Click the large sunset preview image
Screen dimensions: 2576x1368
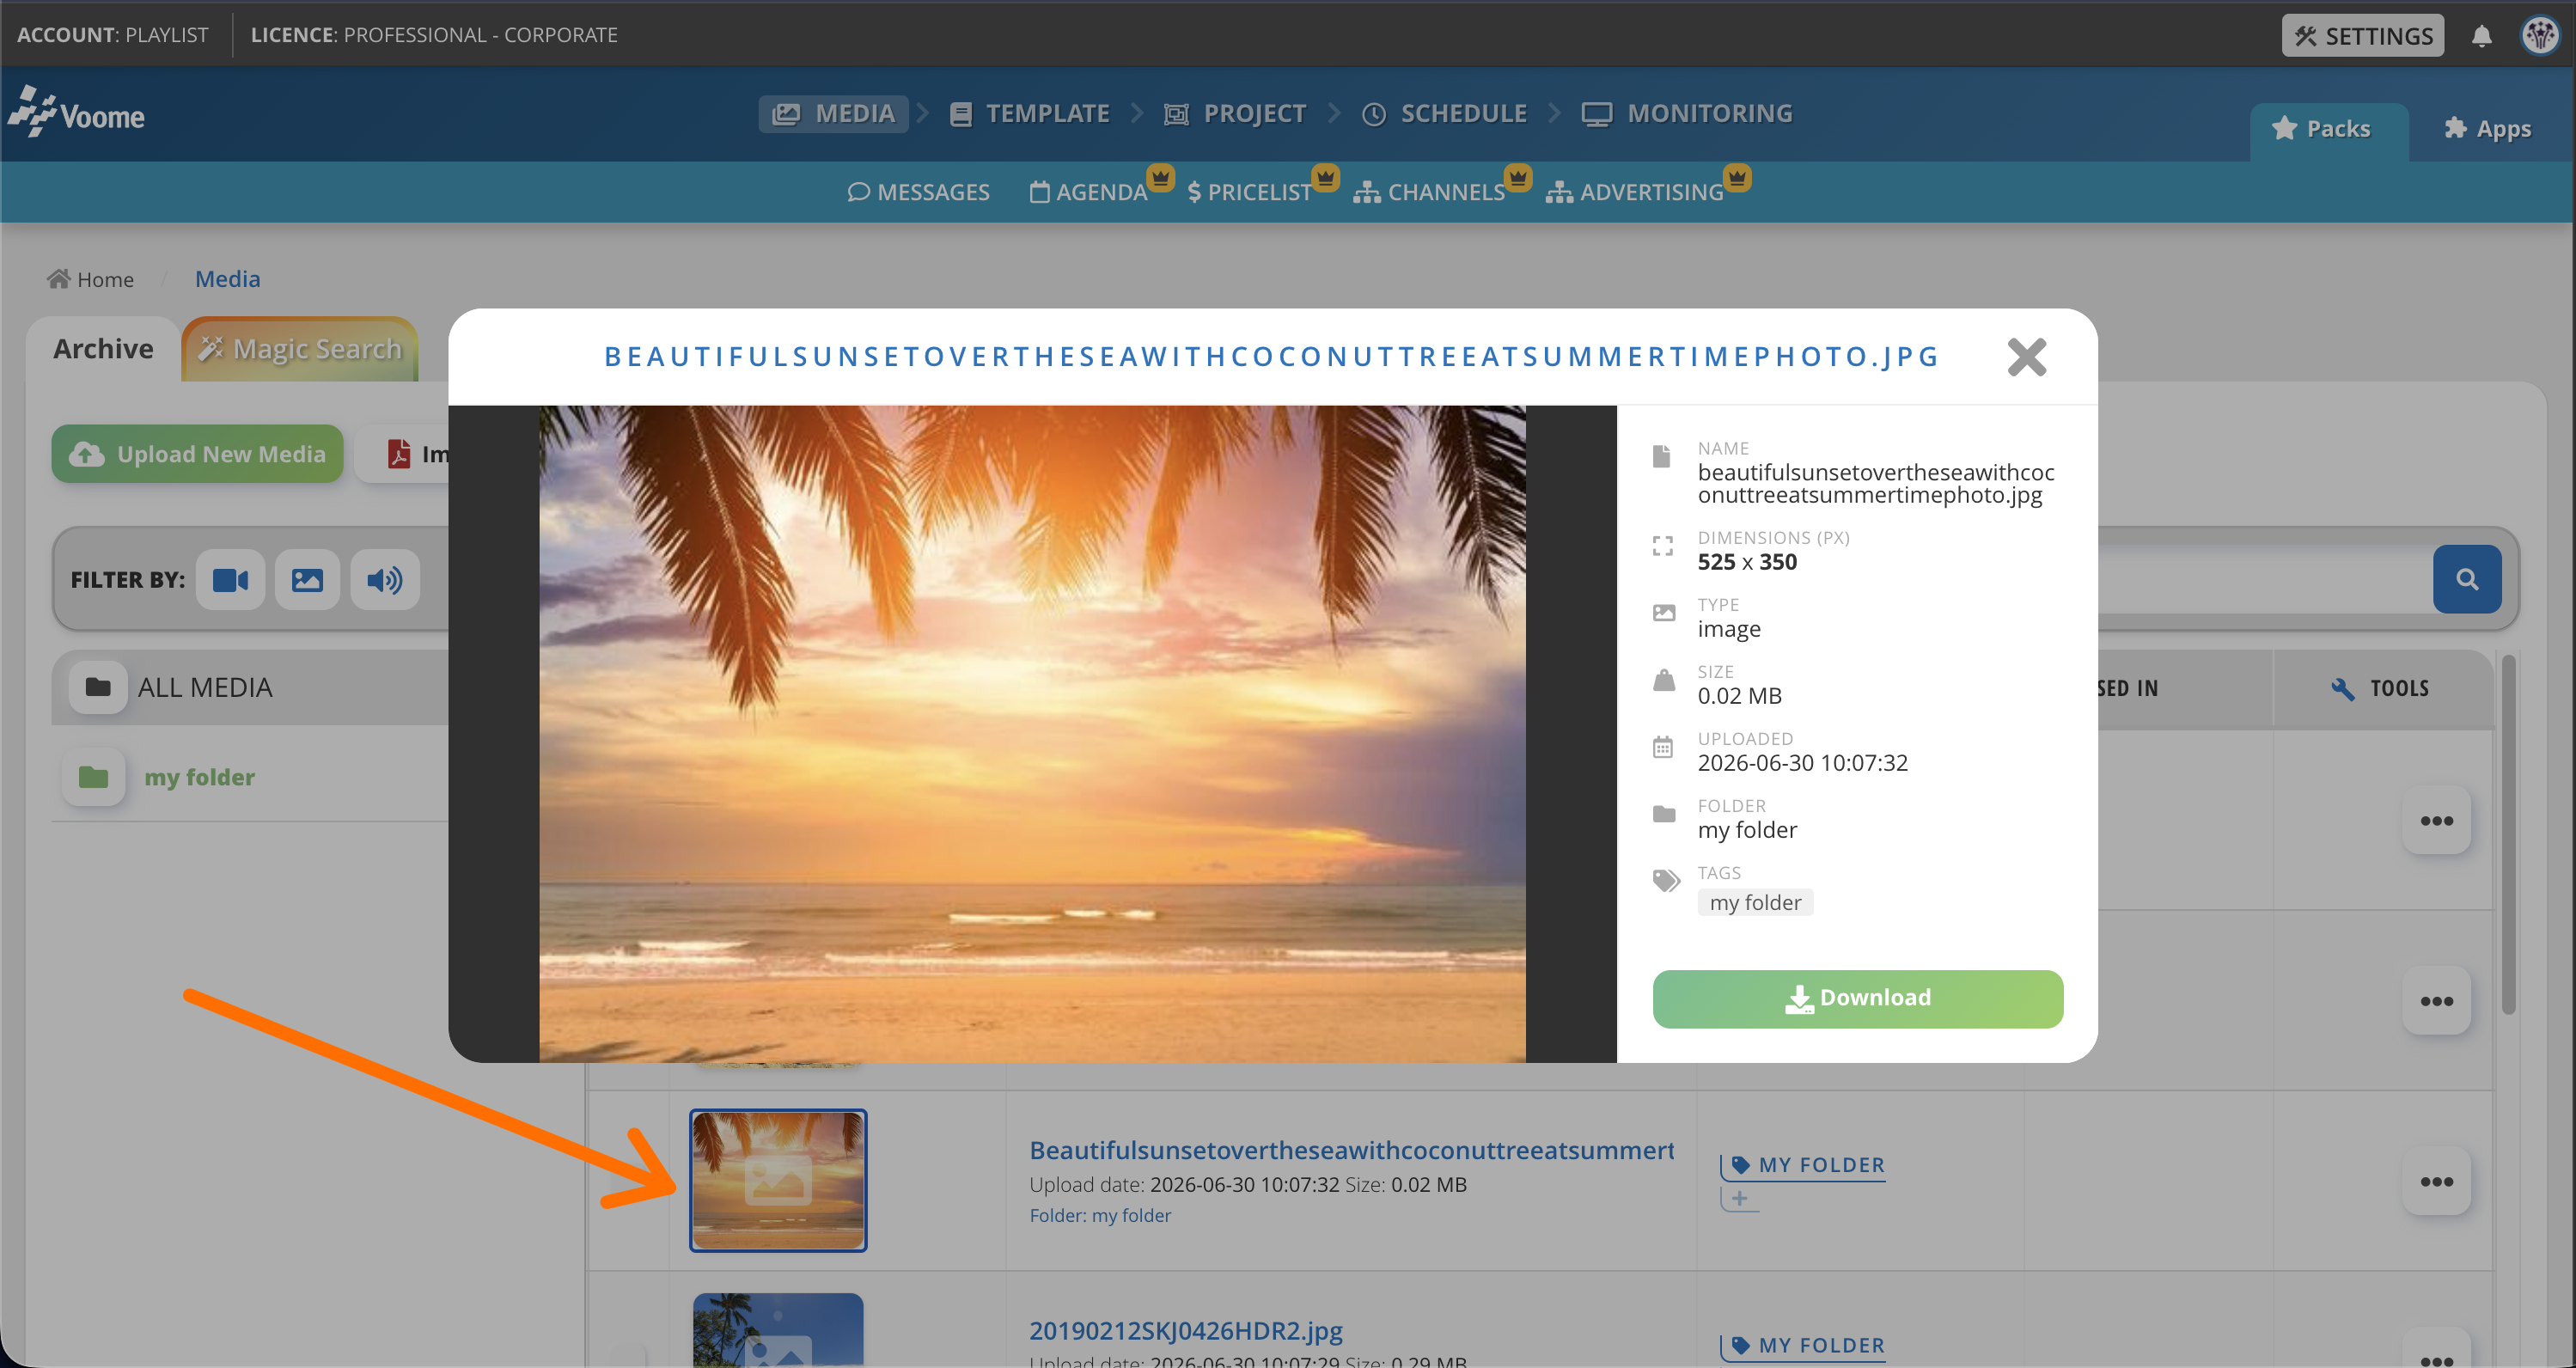click(x=1032, y=733)
